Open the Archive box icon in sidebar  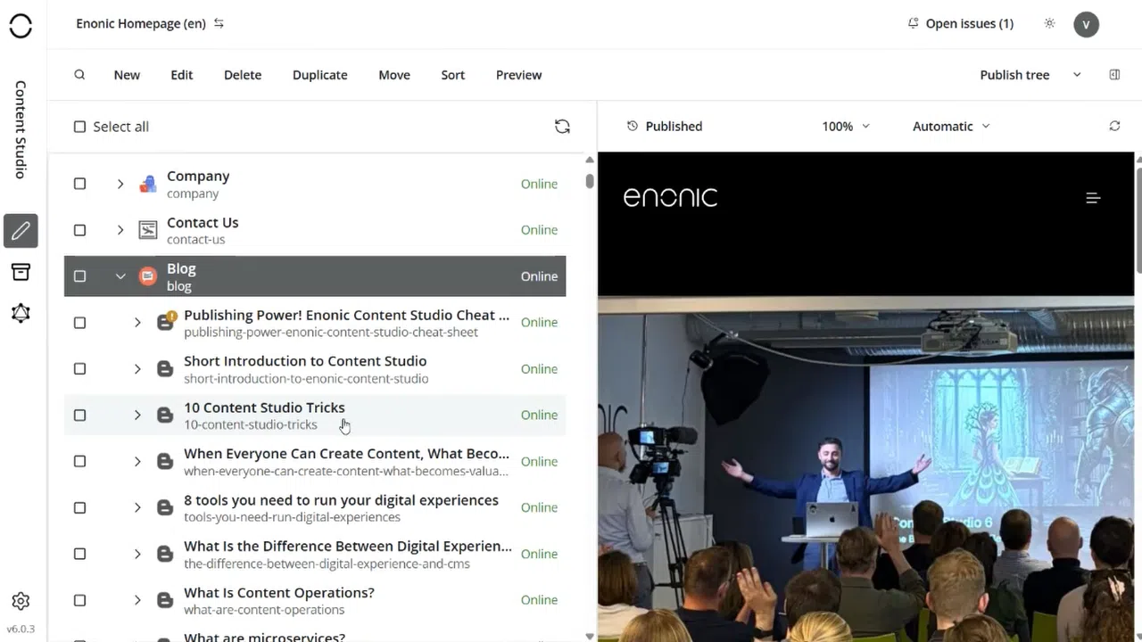21,272
